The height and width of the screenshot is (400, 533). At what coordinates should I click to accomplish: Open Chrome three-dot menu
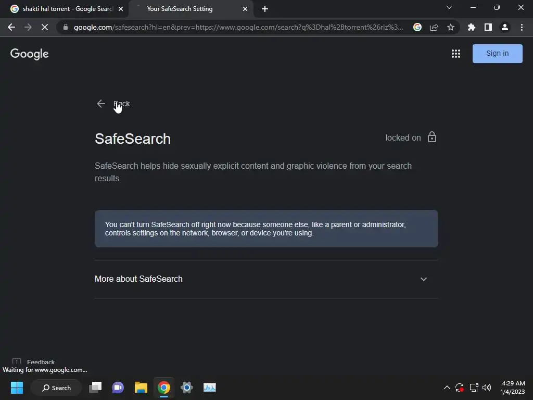coord(522,27)
